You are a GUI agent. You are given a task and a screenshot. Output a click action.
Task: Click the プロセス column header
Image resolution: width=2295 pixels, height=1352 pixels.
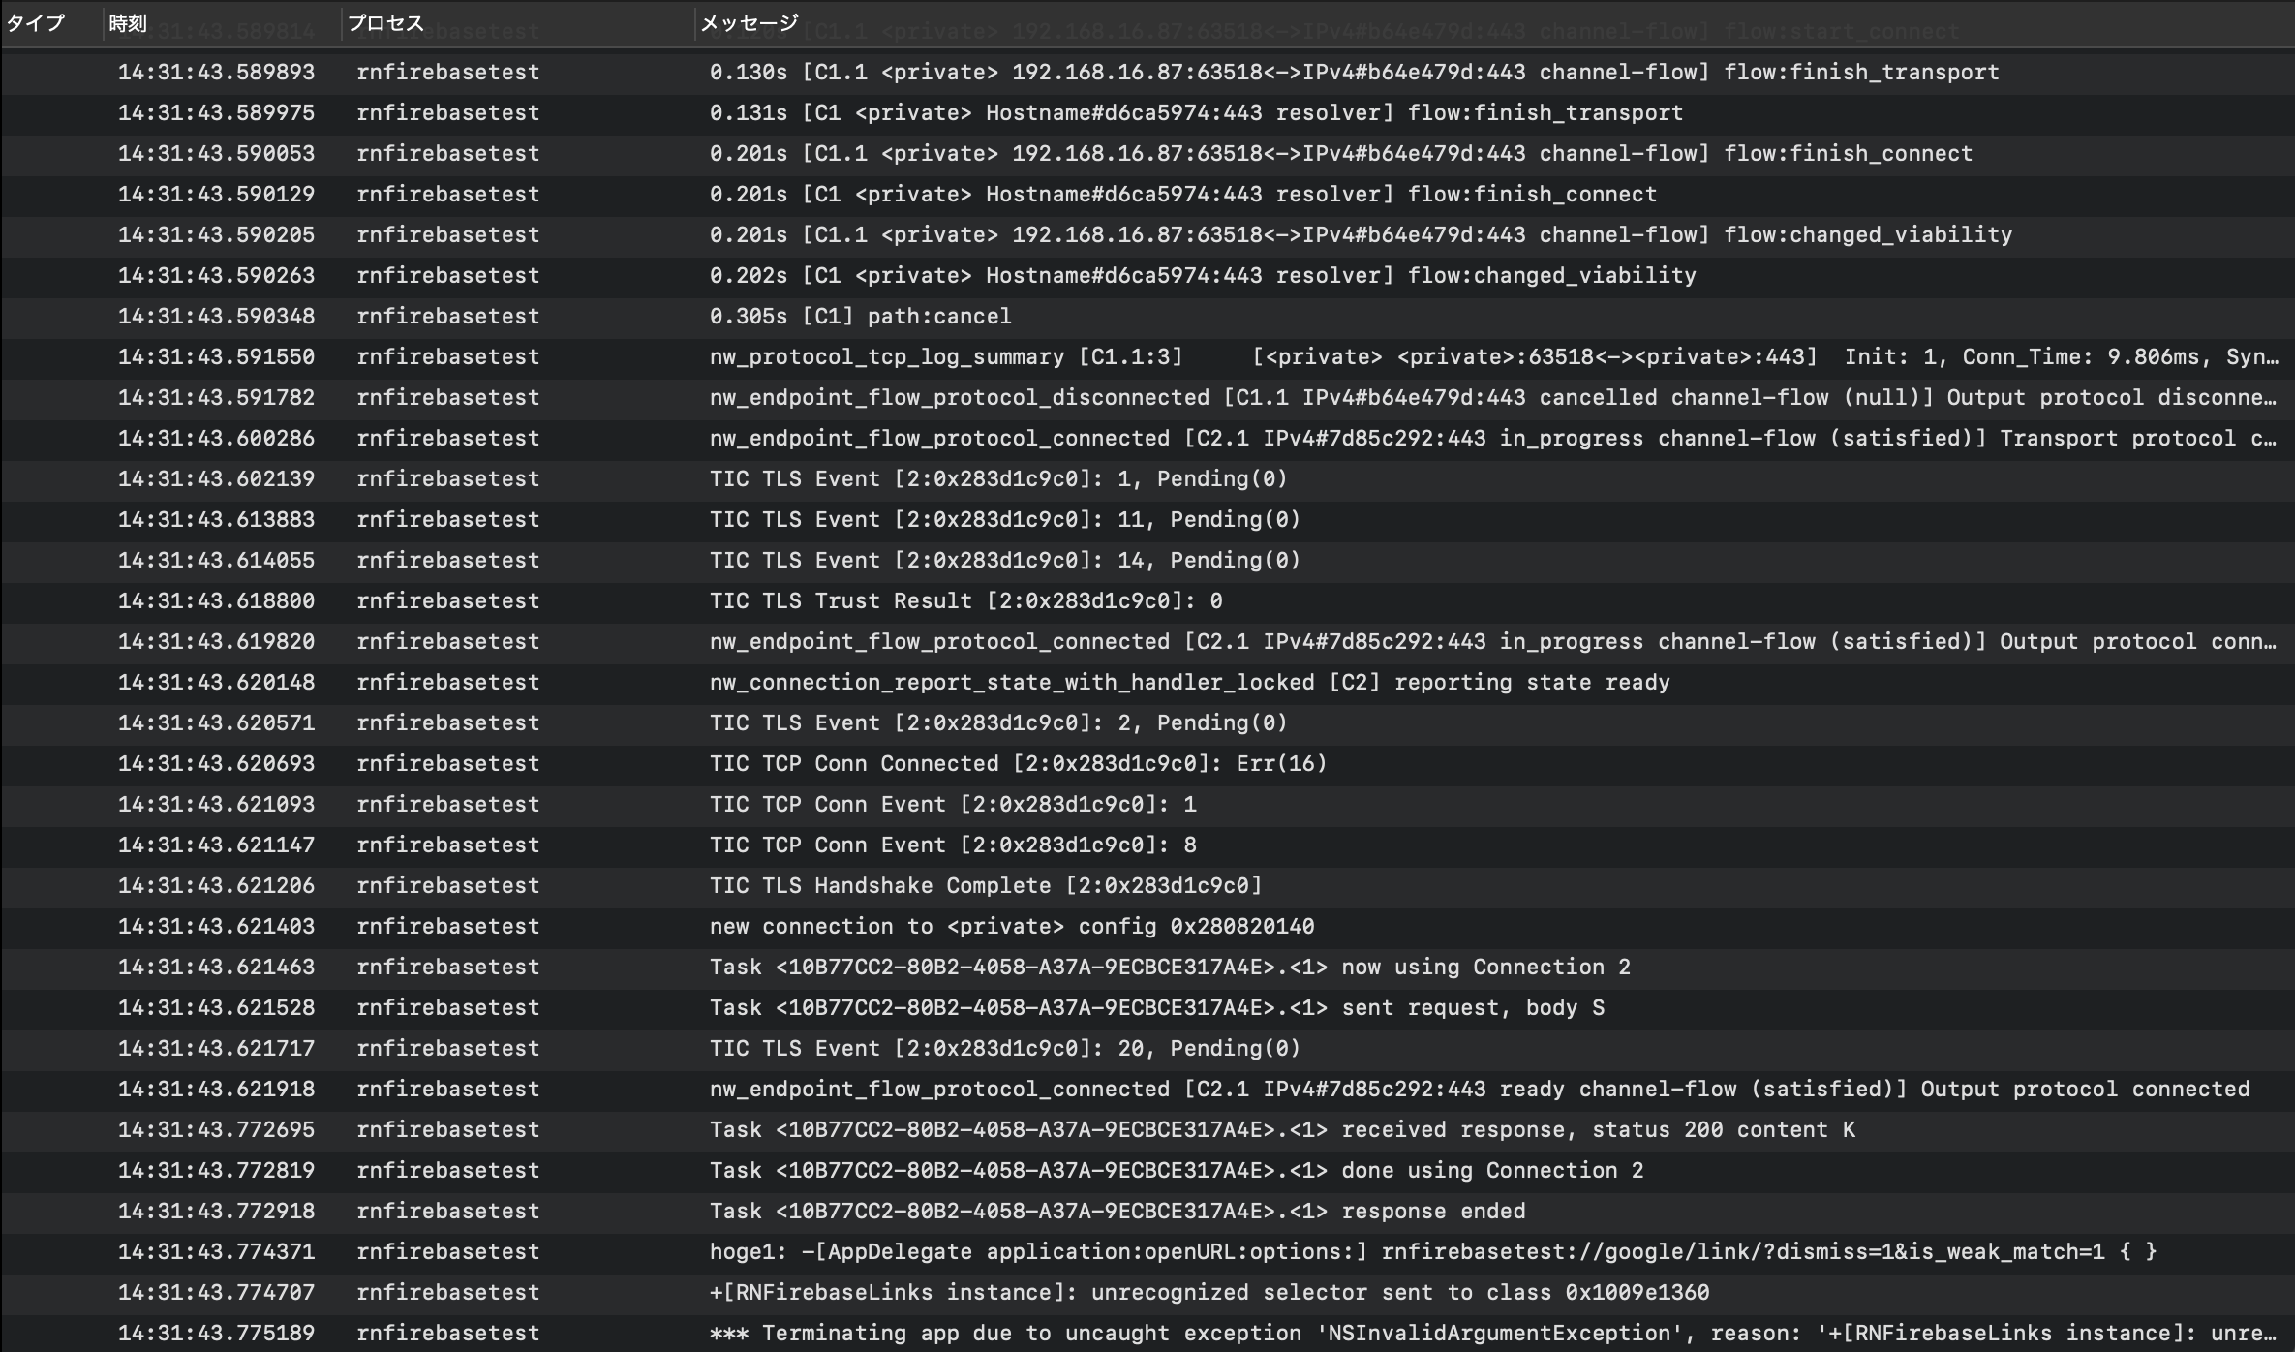point(385,23)
